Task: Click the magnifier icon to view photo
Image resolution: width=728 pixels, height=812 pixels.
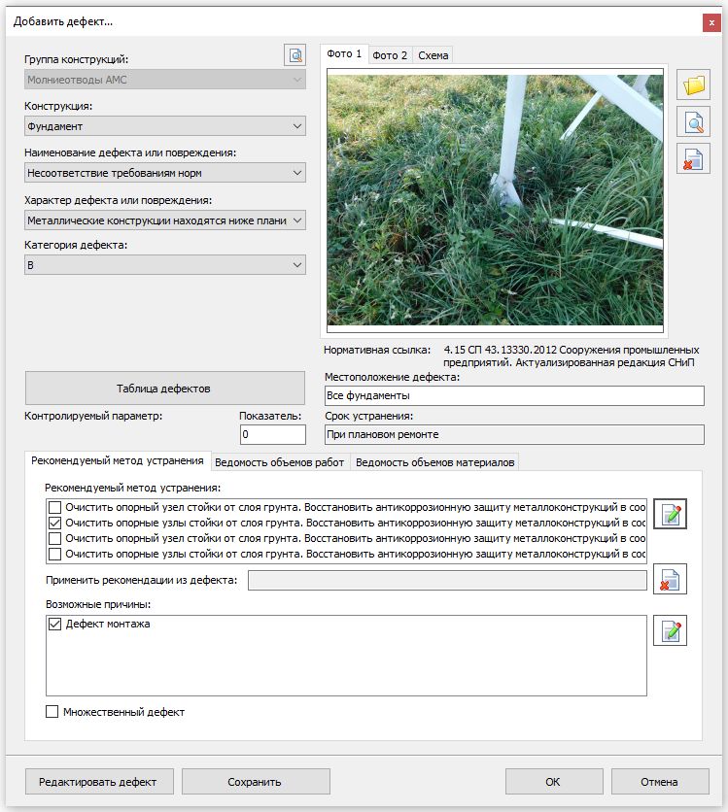Action: pyautogui.click(x=693, y=122)
